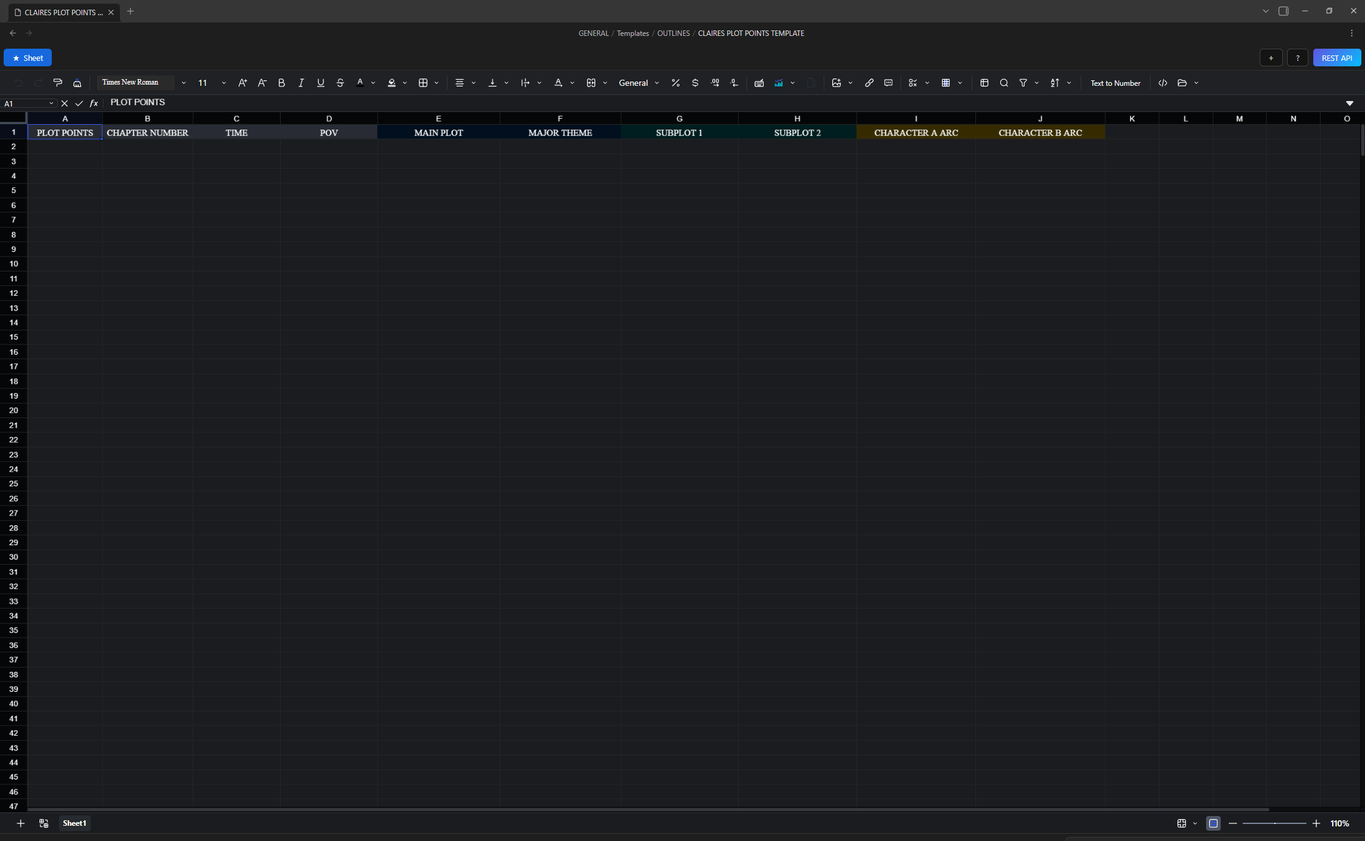The height and width of the screenshot is (841, 1365).
Task: Apply currency number format
Action: (x=695, y=83)
